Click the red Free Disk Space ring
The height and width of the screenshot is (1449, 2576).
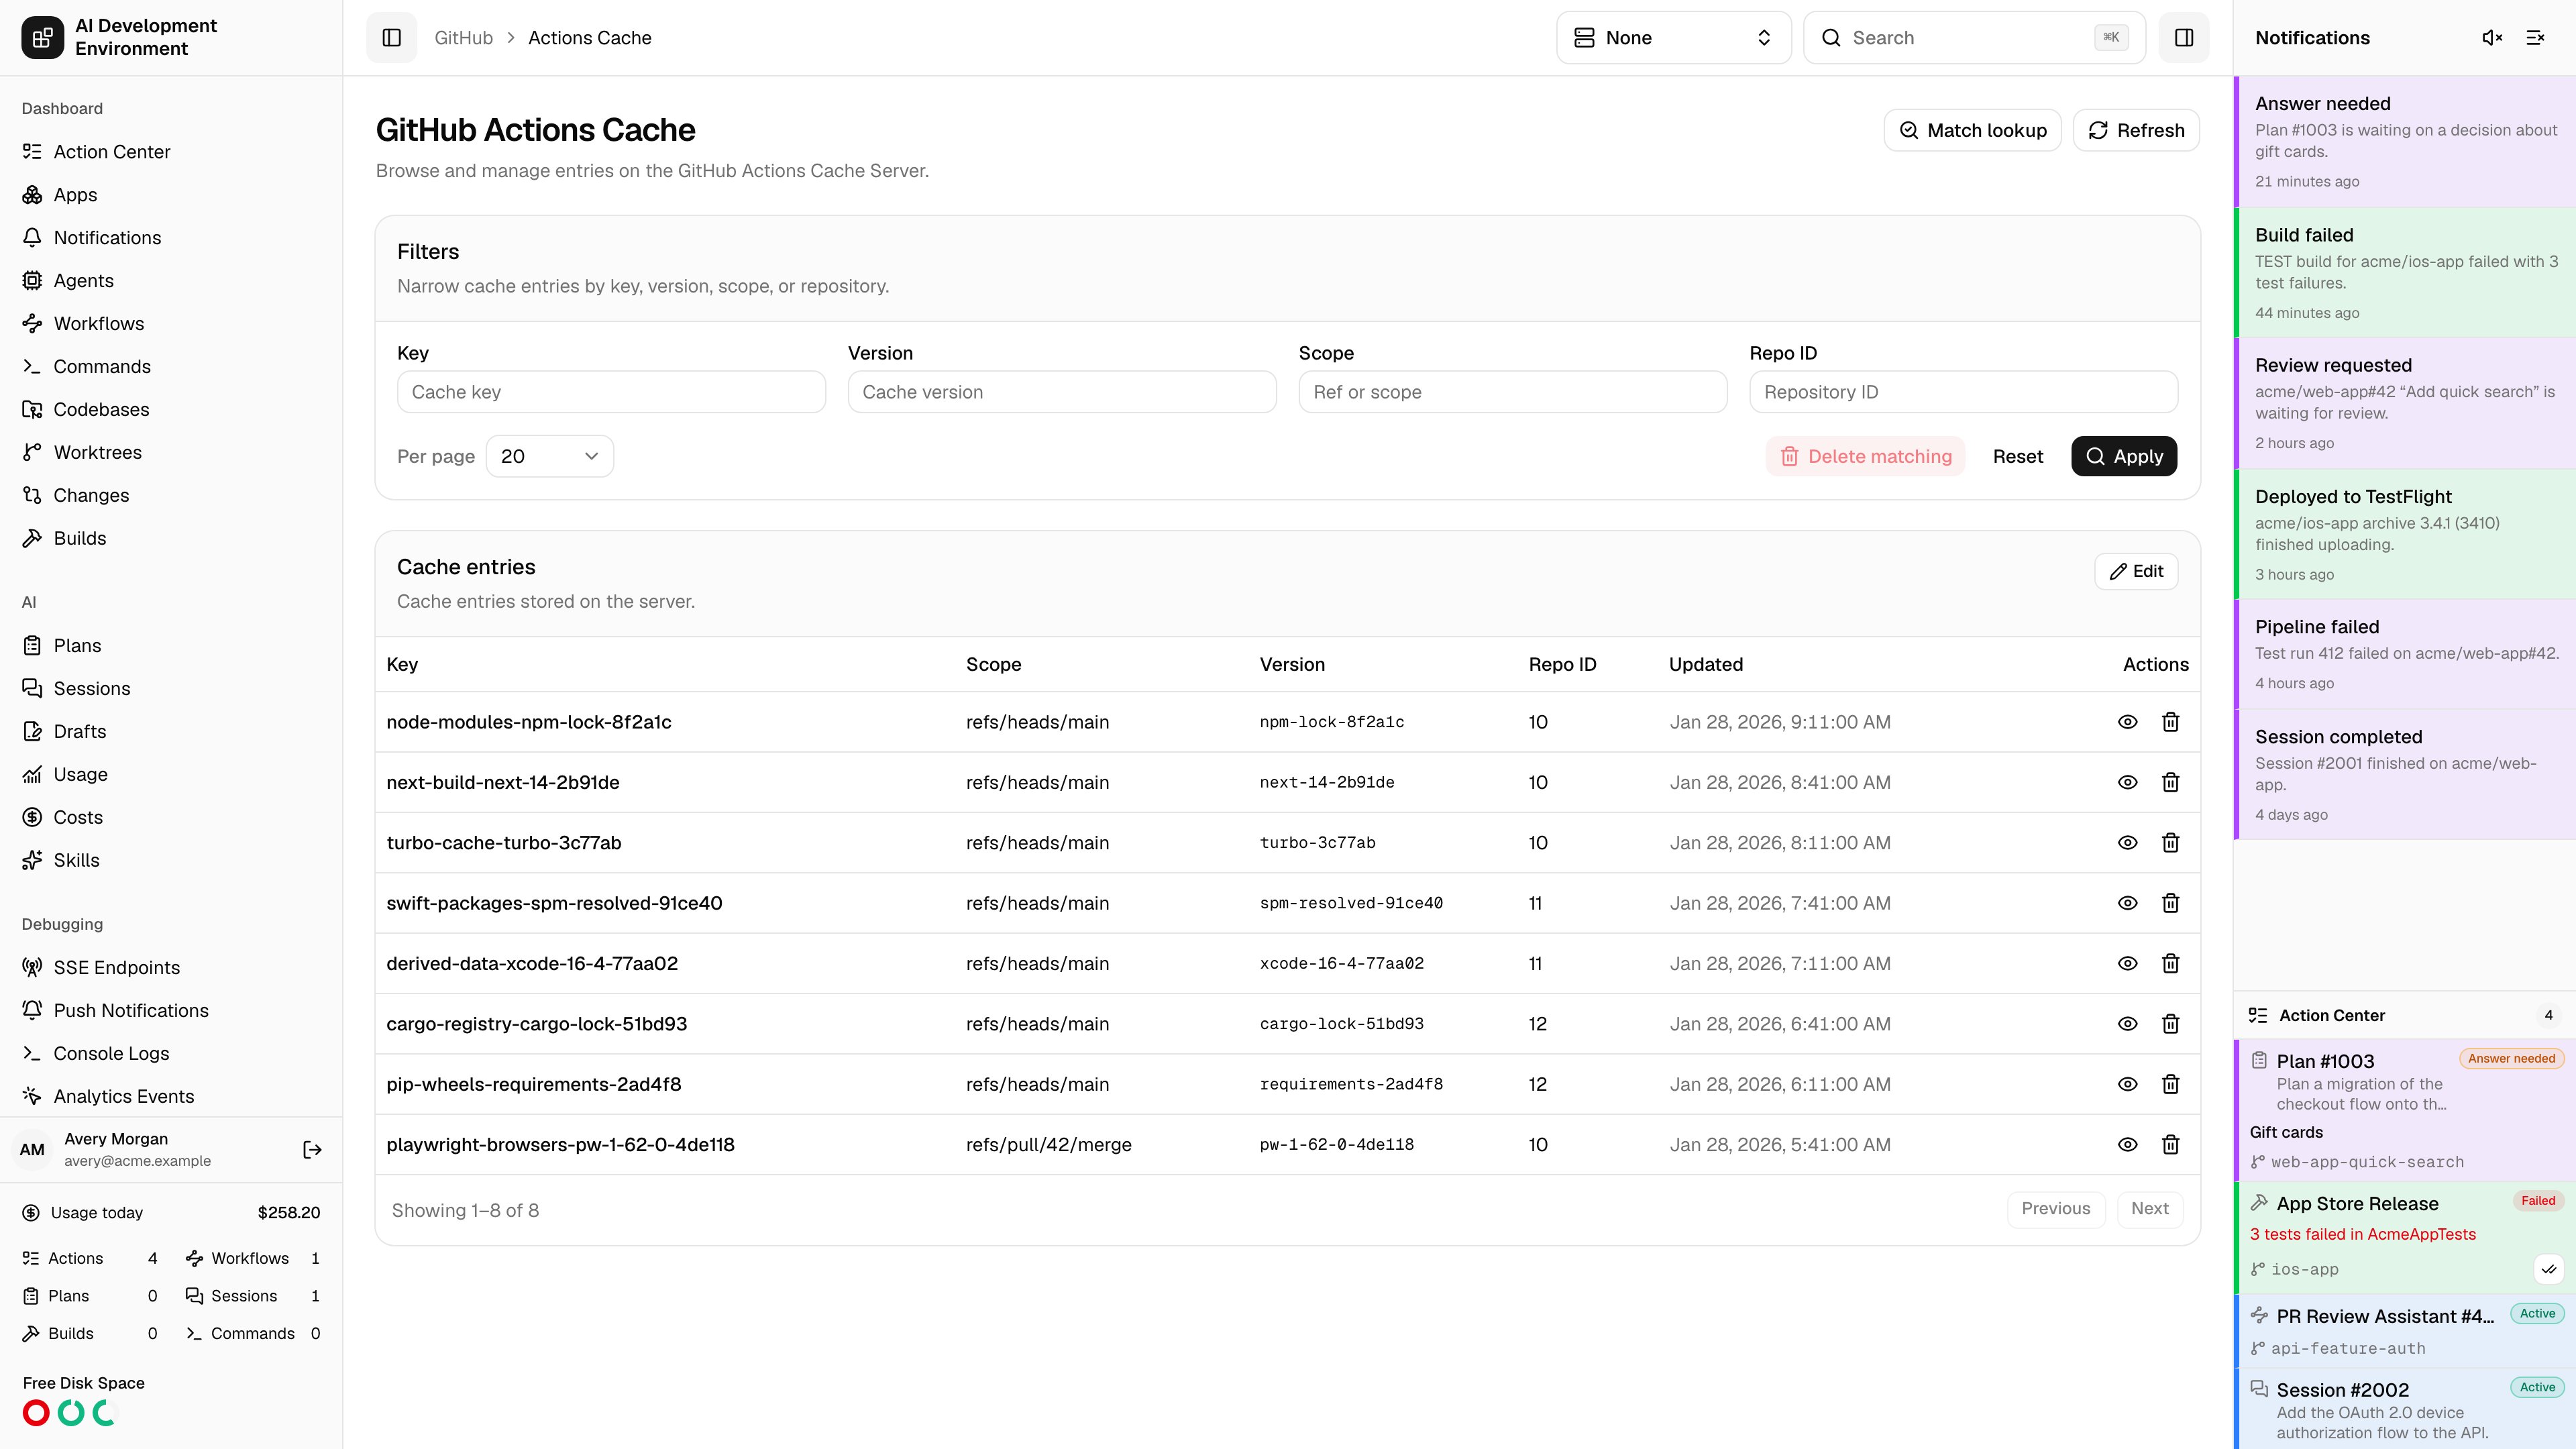pyautogui.click(x=36, y=1413)
